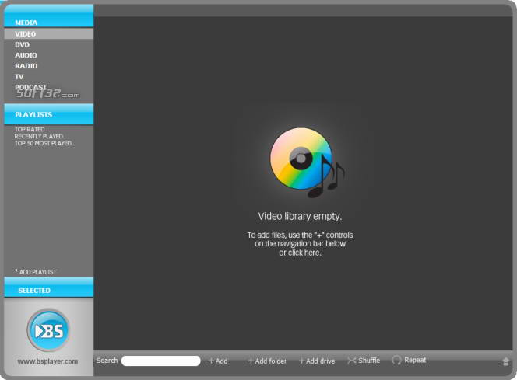Visit the www.bsplayer.com link
Viewport: 517px width, 380px height.
(47, 361)
